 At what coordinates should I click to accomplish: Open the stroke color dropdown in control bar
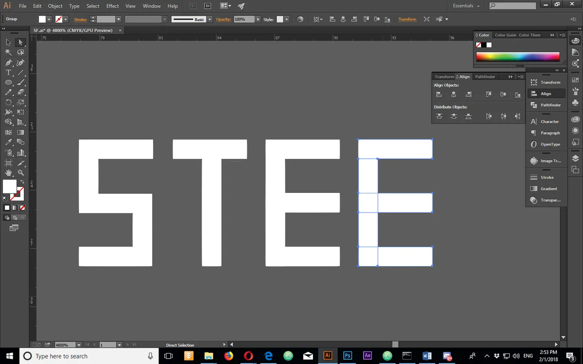[x=66, y=19]
